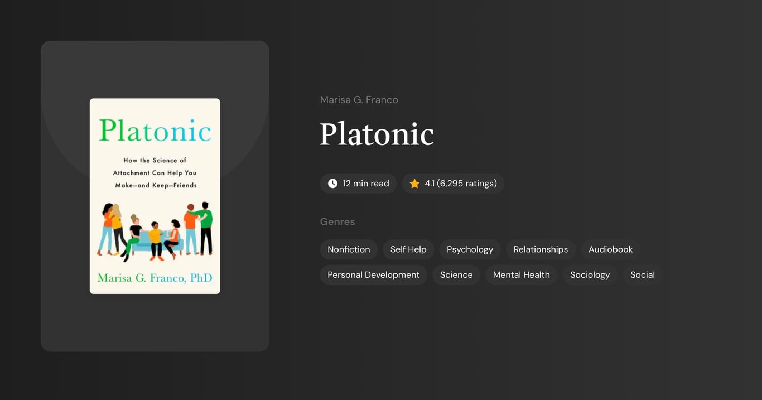Select the Relationships genre tag

click(x=540, y=249)
